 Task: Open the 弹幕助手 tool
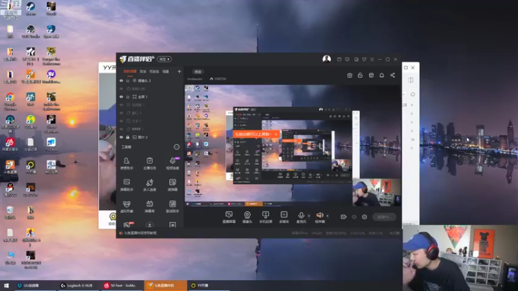tap(126, 185)
